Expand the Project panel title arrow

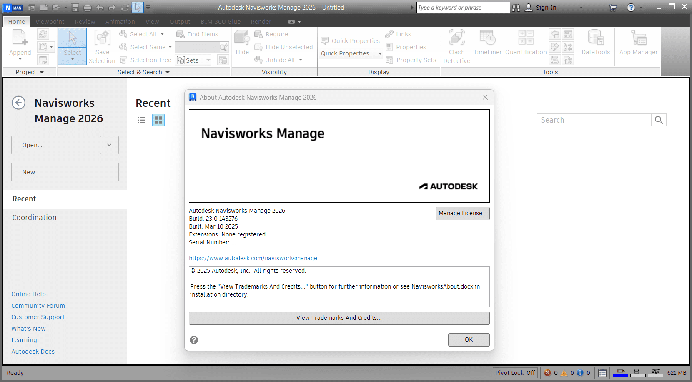[x=42, y=72]
